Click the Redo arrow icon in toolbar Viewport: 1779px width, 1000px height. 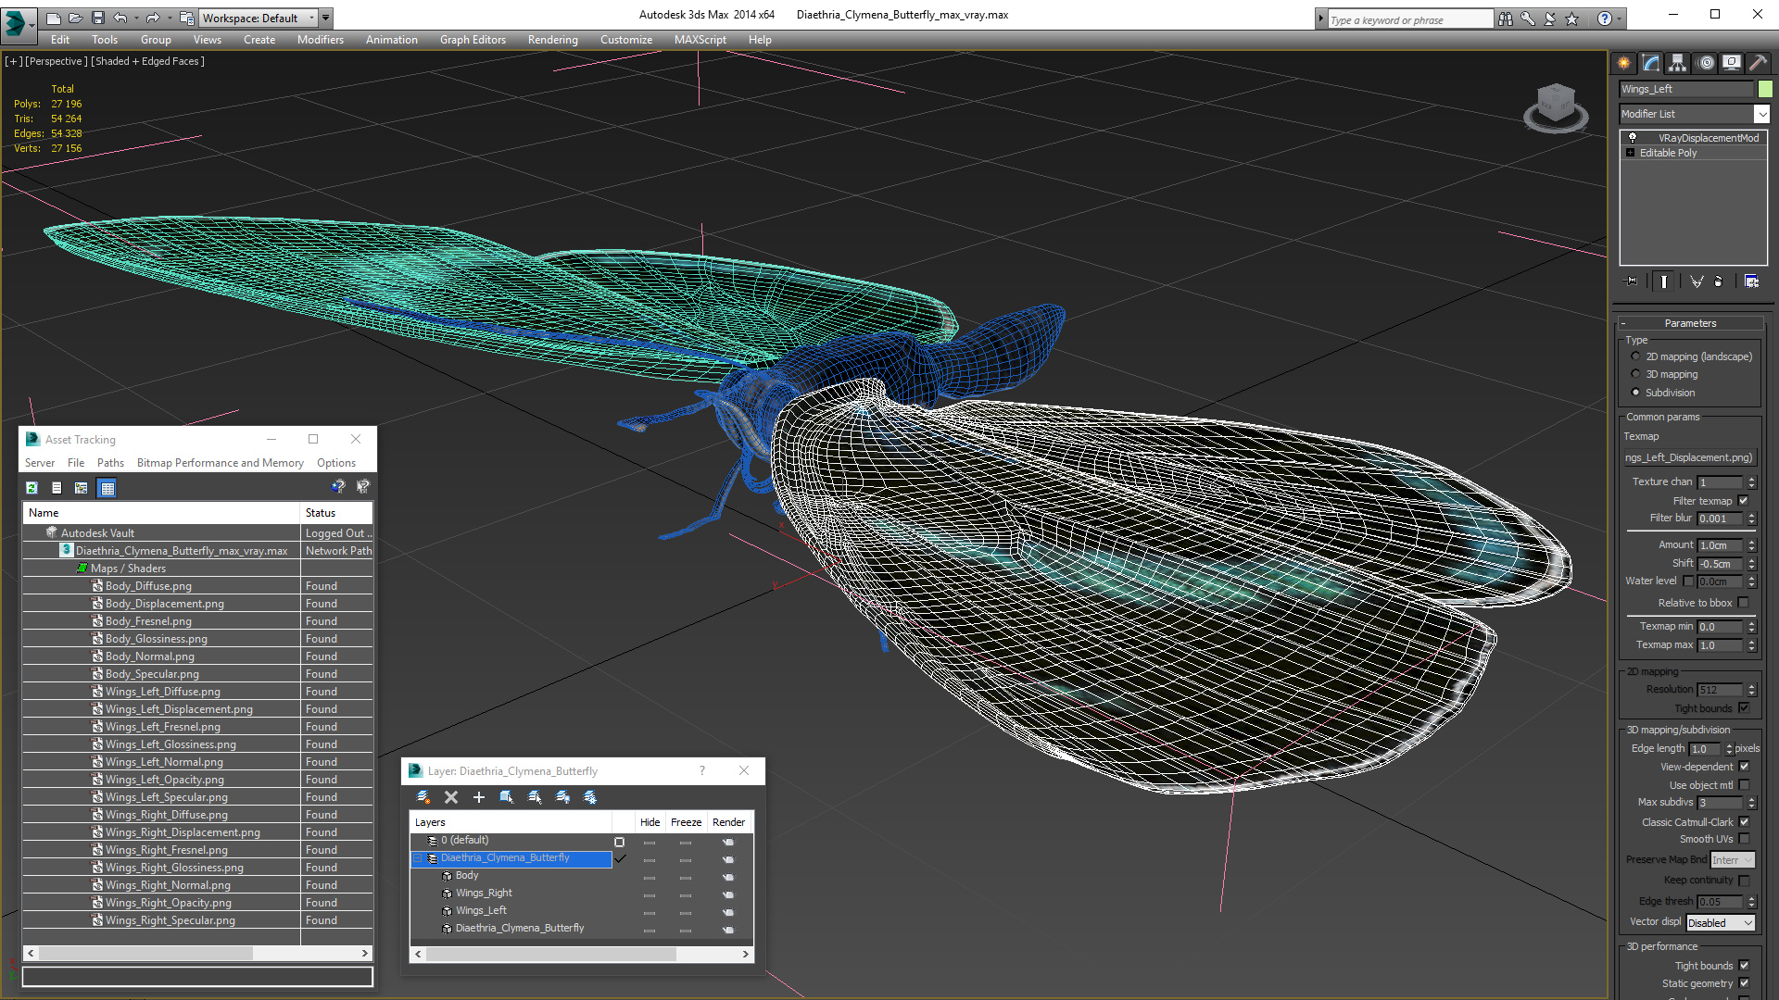click(x=153, y=17)
